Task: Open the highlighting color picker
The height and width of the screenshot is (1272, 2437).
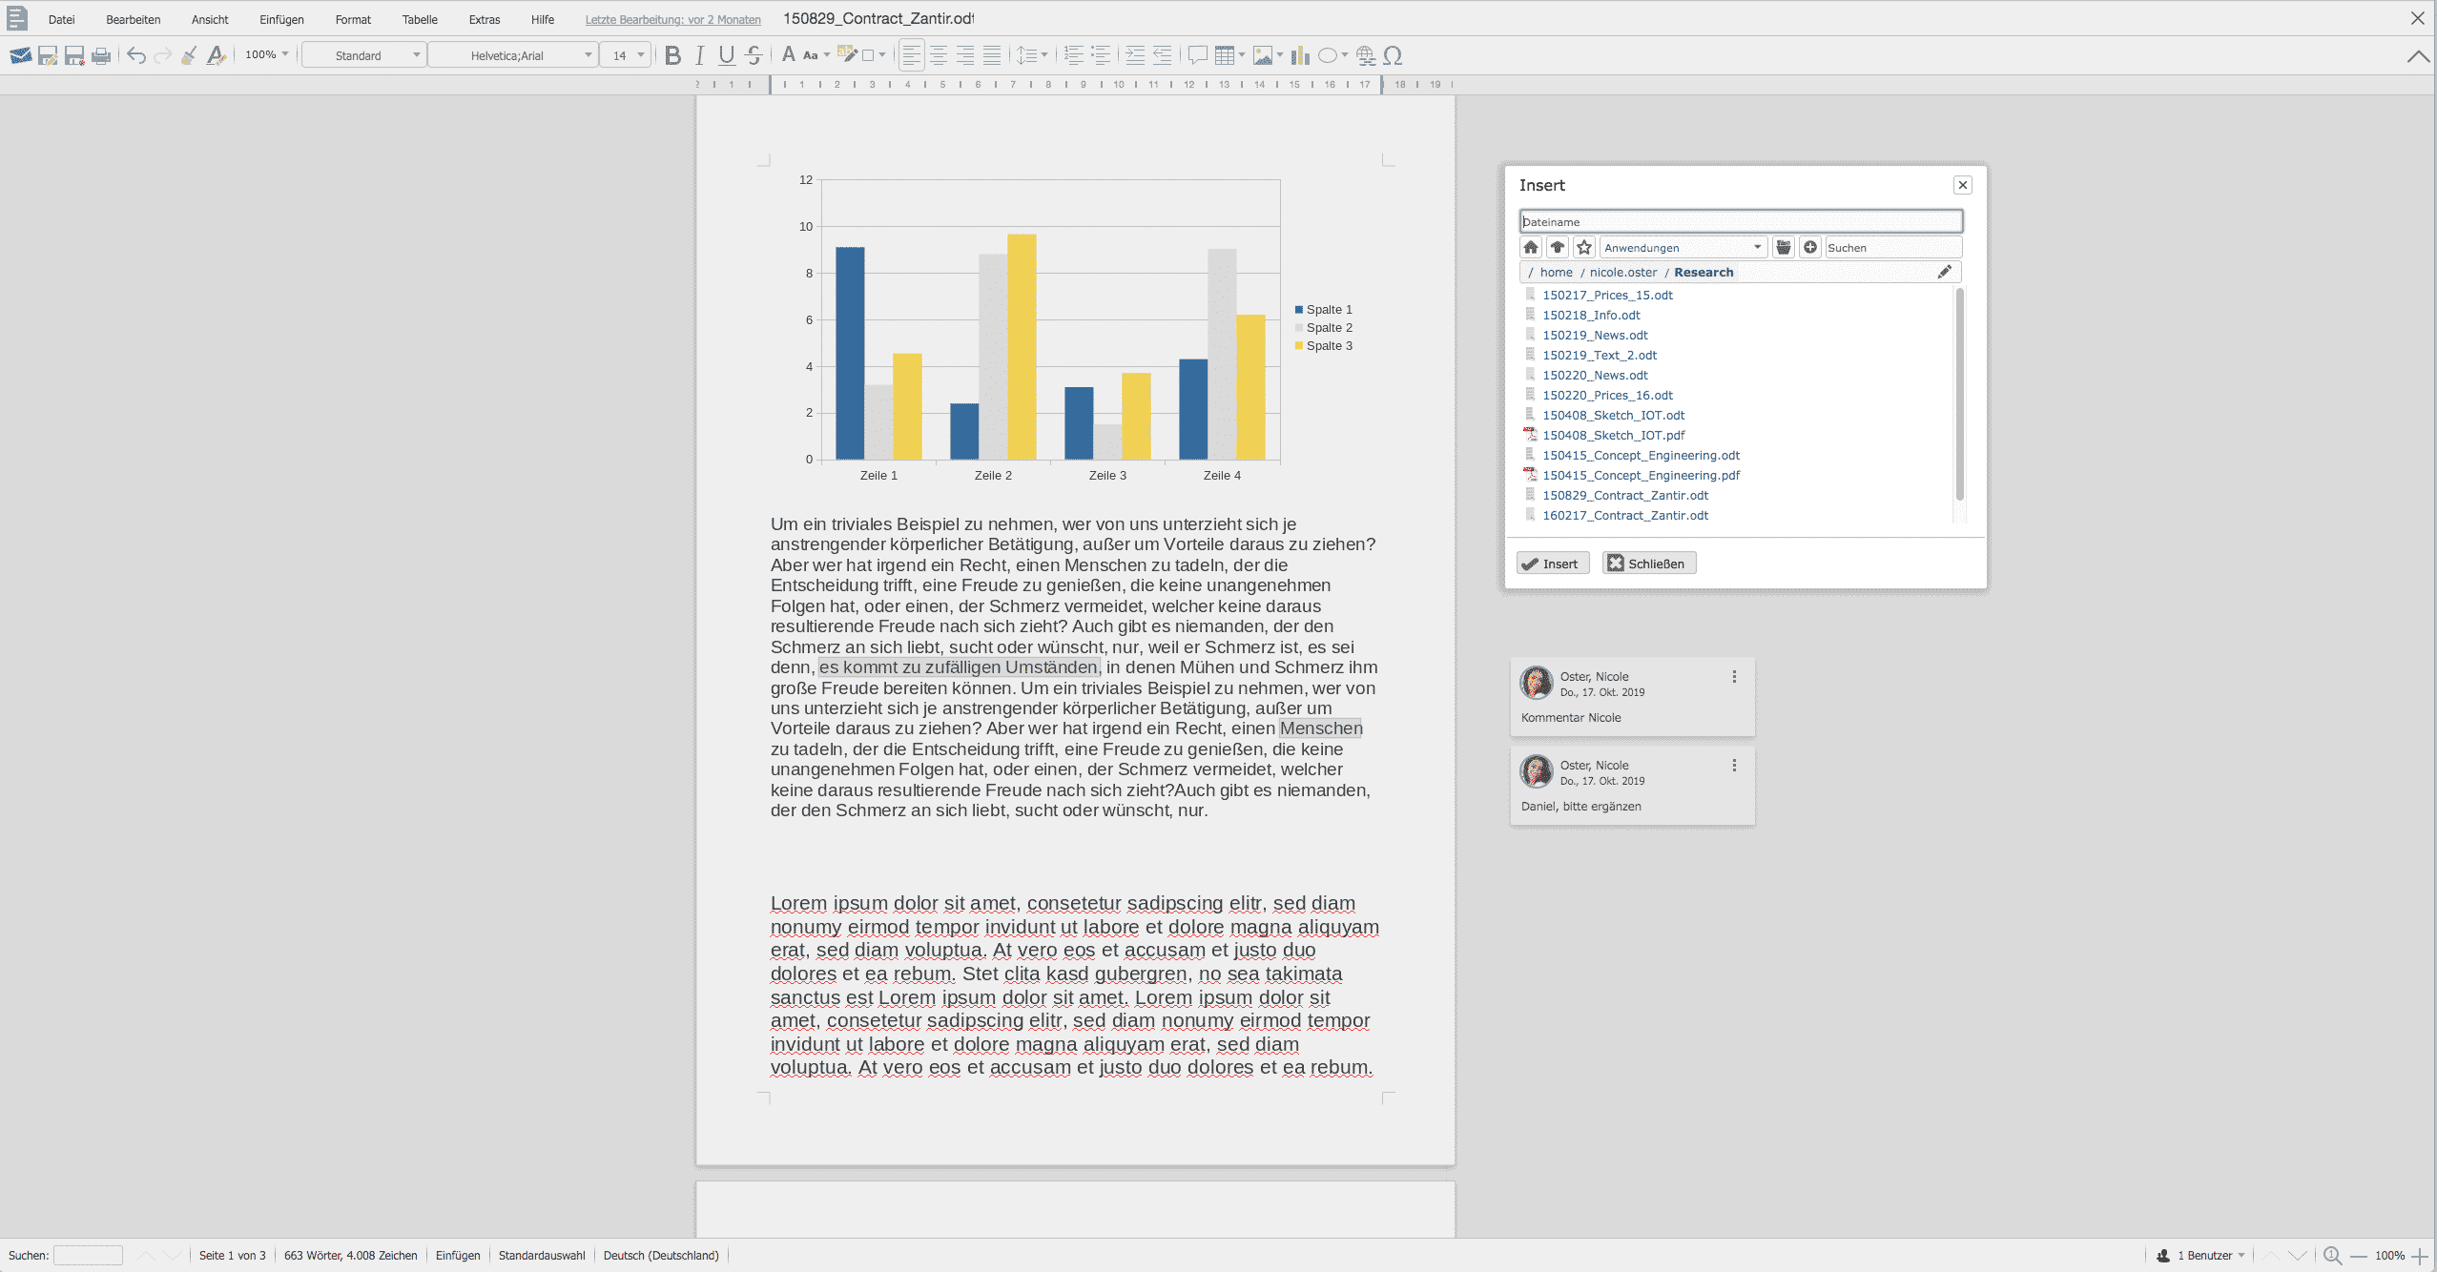Action: 879,54
